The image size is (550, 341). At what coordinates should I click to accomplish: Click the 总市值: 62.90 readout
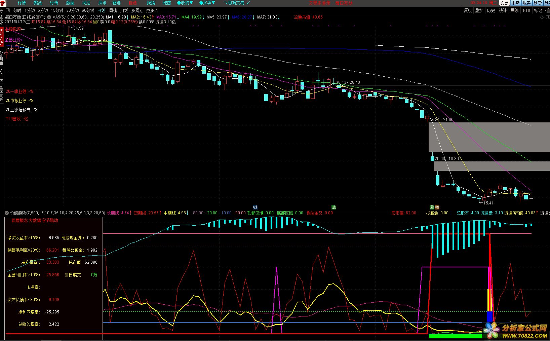coord(404,213)
